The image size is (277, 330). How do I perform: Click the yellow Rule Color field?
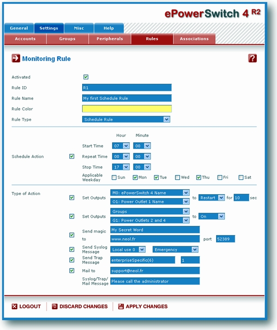tap(127, 109)
